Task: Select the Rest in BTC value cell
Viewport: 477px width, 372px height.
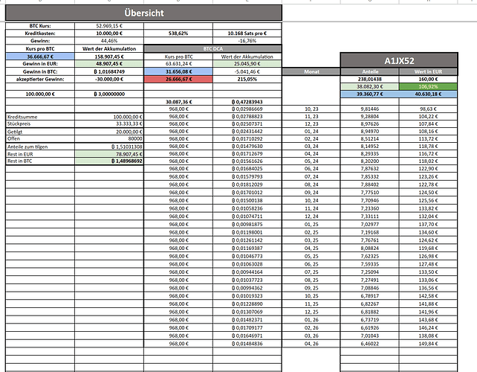Action: click(x=109, y=161)
